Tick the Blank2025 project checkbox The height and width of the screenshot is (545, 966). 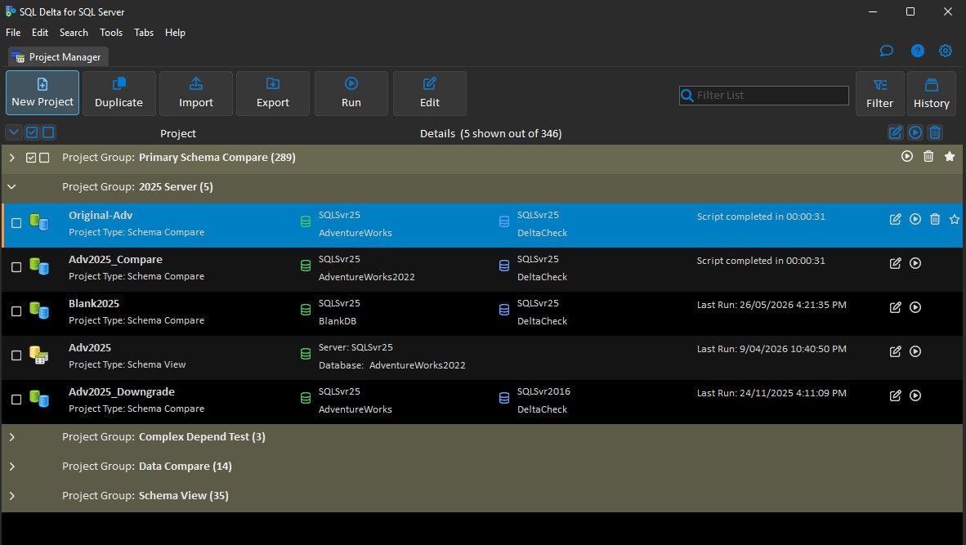(16, 311)
